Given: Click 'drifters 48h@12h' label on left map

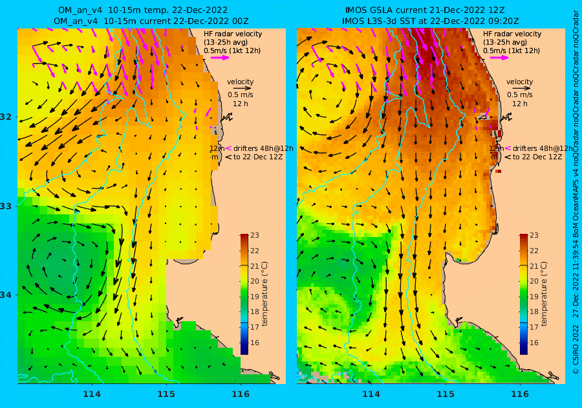Looking at the screenshot, I should tap(263, 148).
